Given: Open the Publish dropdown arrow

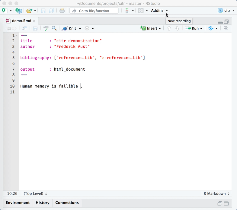Looking at the screenshot, I should tap(216, 29).
